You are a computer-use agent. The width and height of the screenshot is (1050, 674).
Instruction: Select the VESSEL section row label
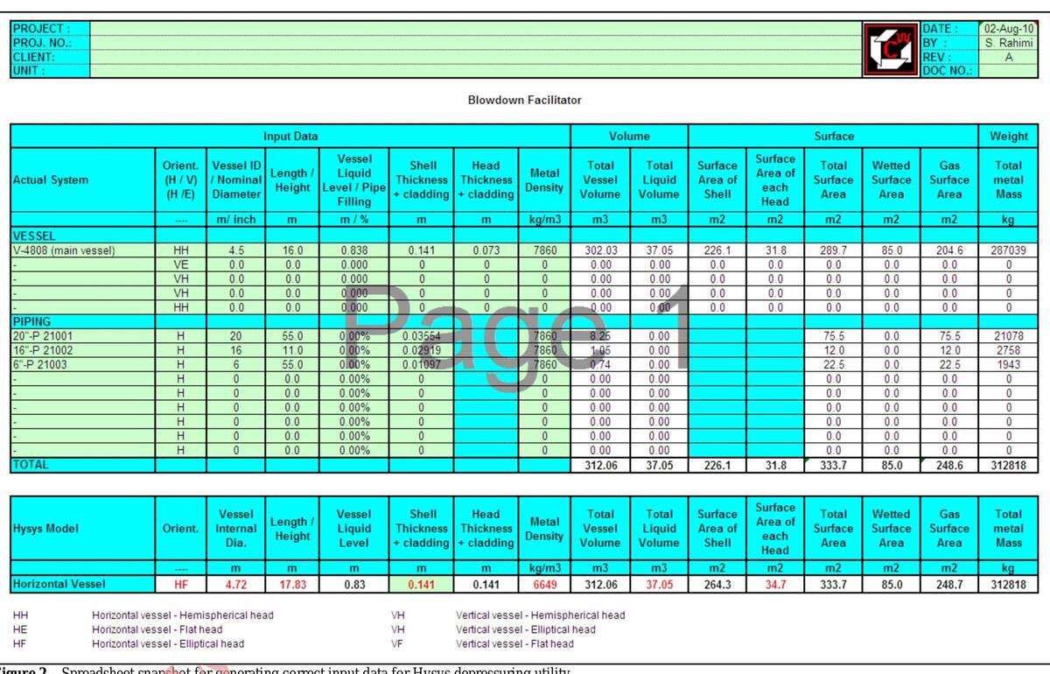83,235
